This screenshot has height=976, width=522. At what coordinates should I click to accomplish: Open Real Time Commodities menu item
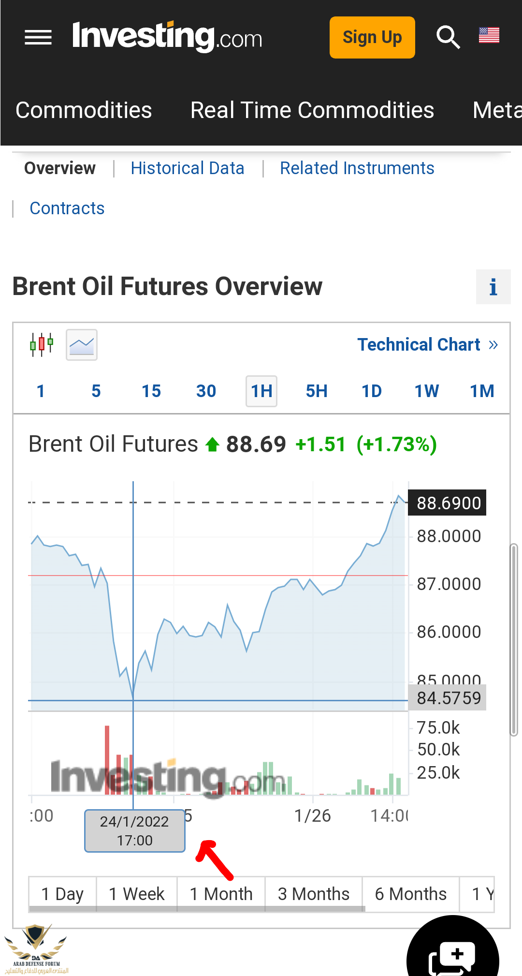pos(312,110)
